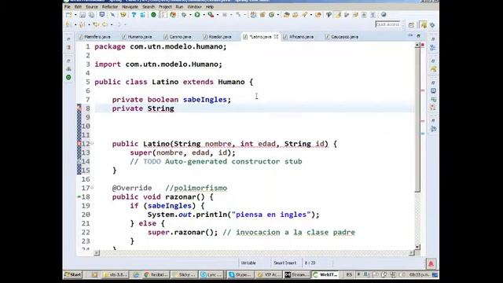This screenshot has height=283, width=503.
Task: Open the File menu
Action: click(68, 7)
